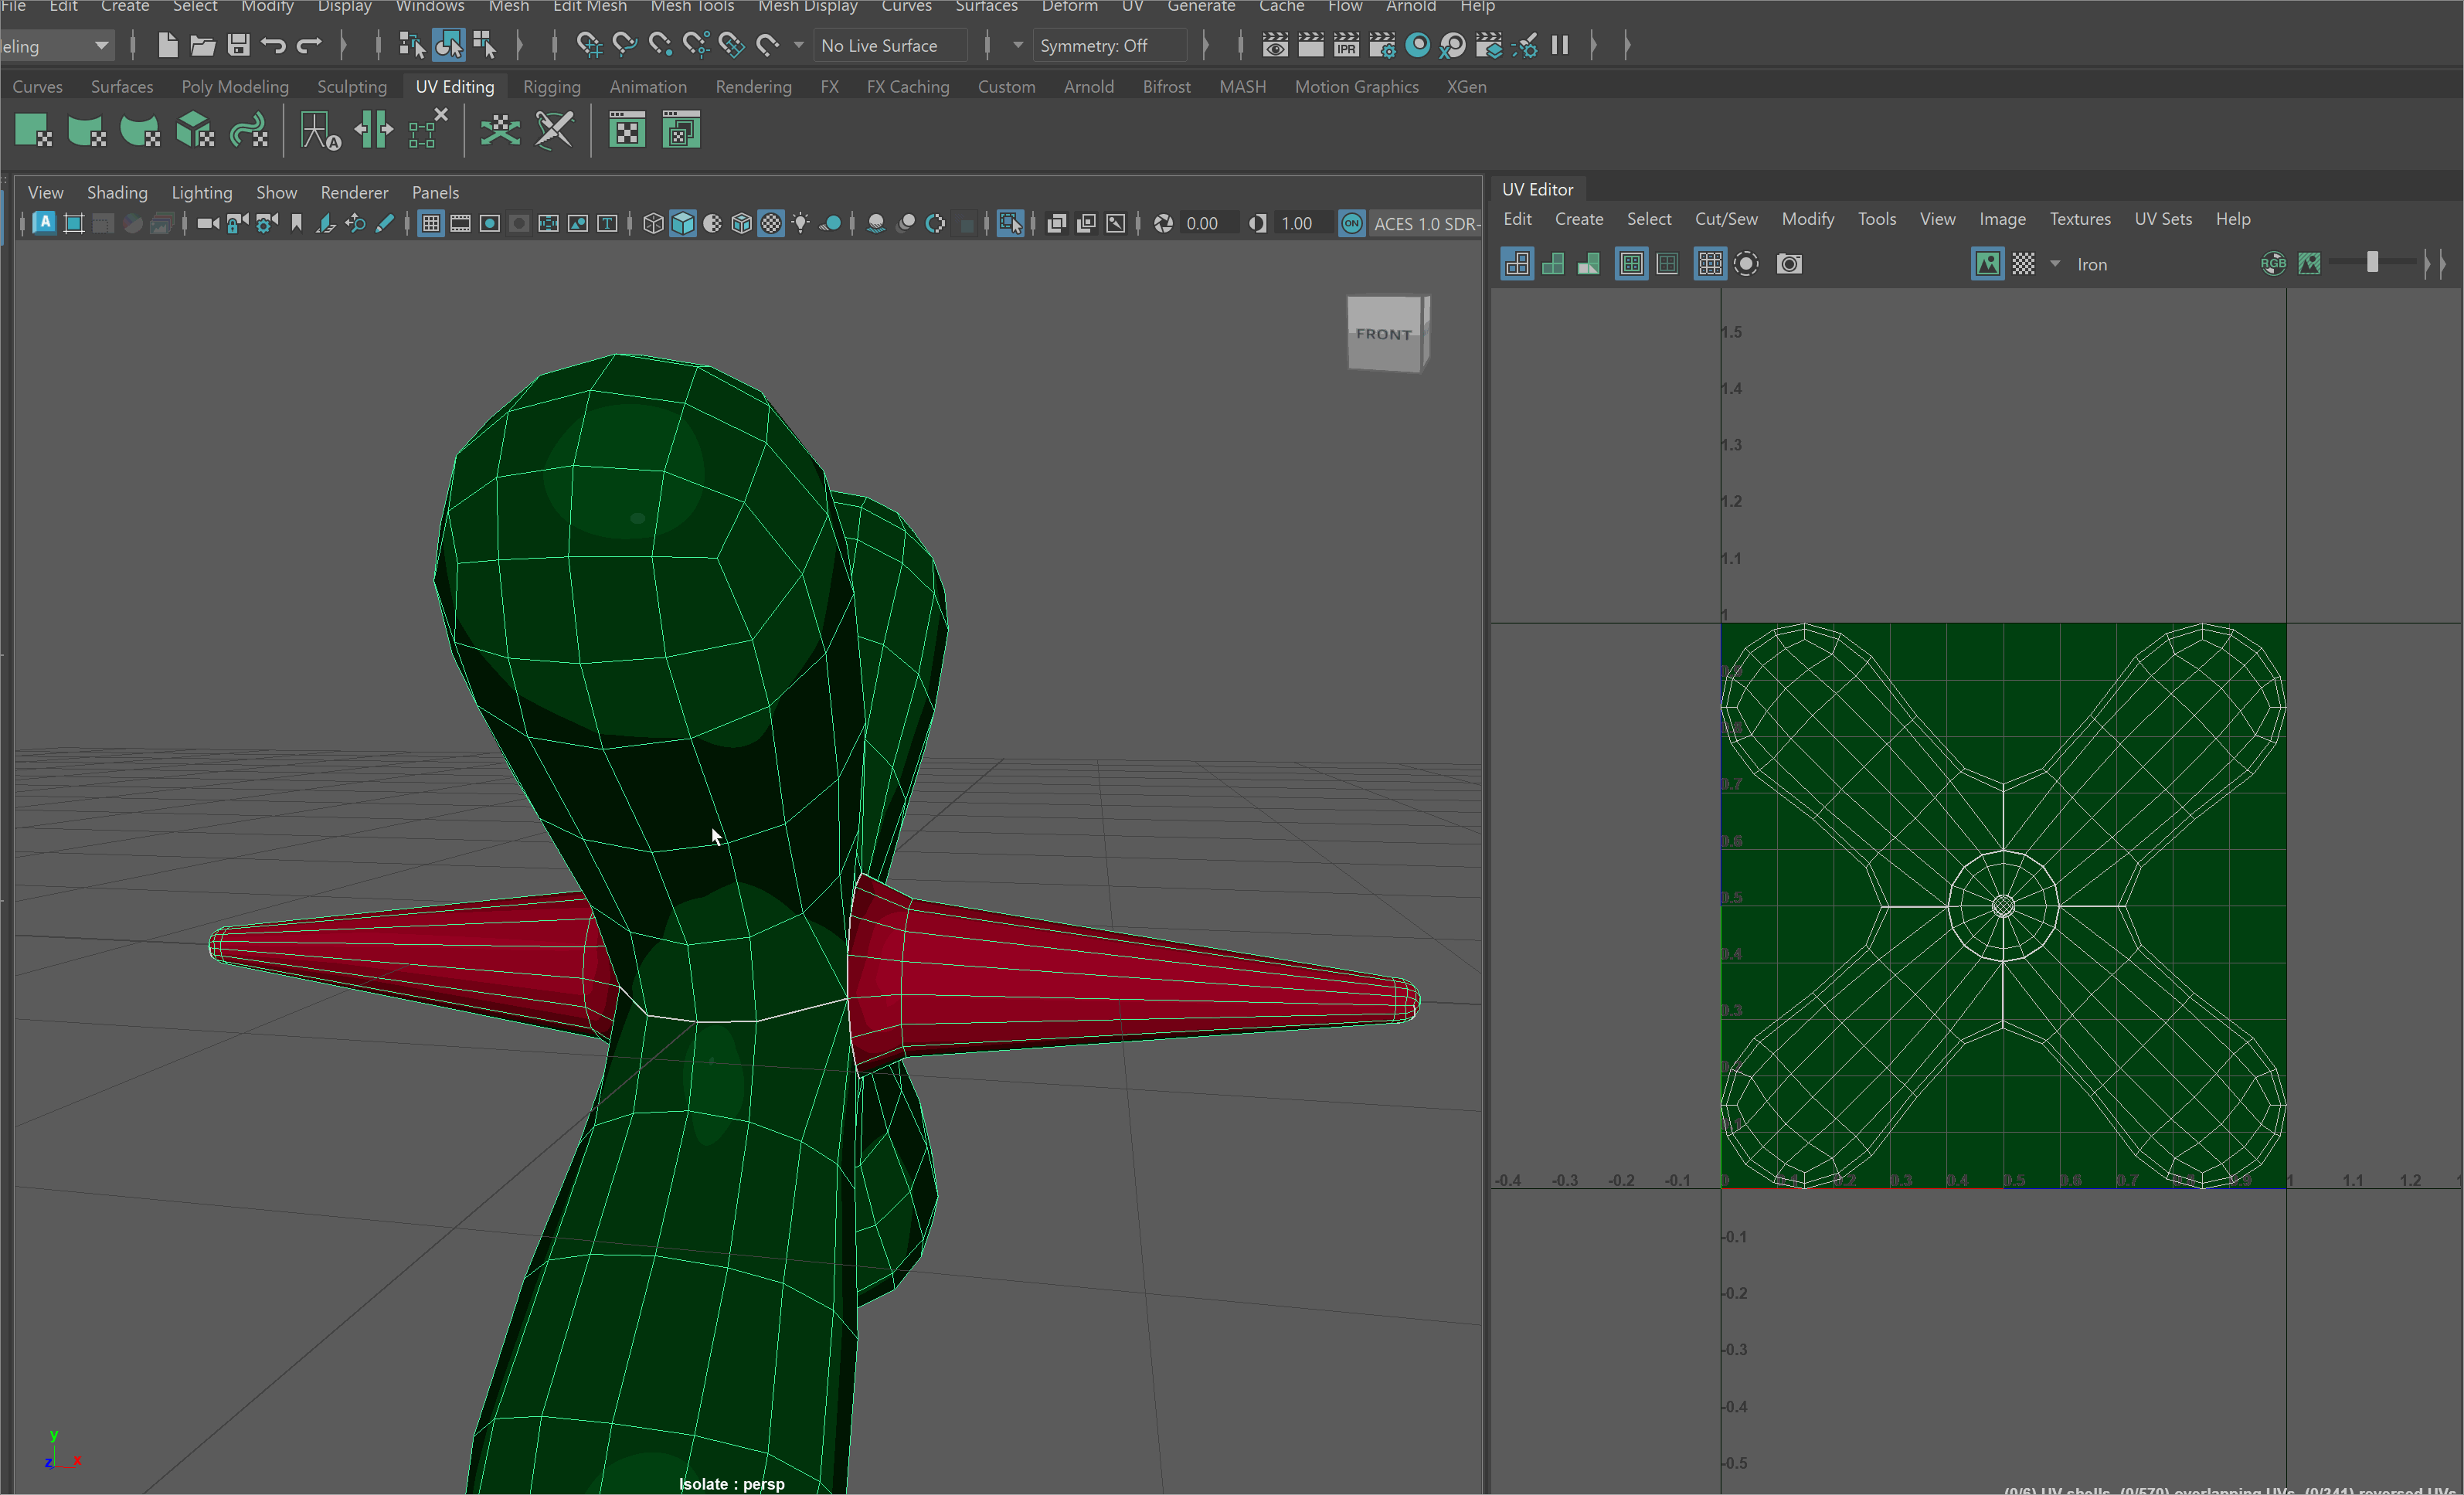Select the 3D Cut and Sew UV tool
The image size is (2464, 1495).
(x=554, y=131)
